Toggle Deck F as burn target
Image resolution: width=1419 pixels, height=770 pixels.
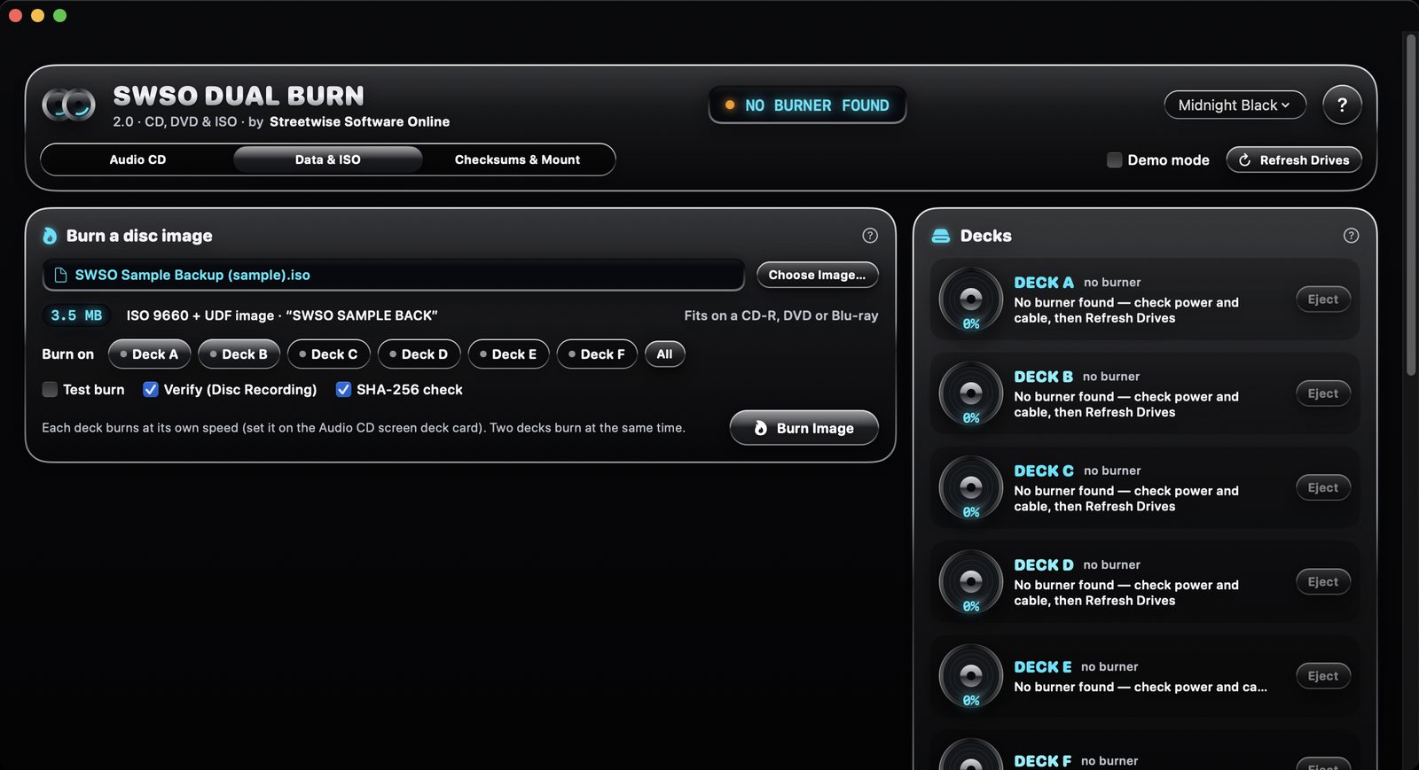(597, 354)
